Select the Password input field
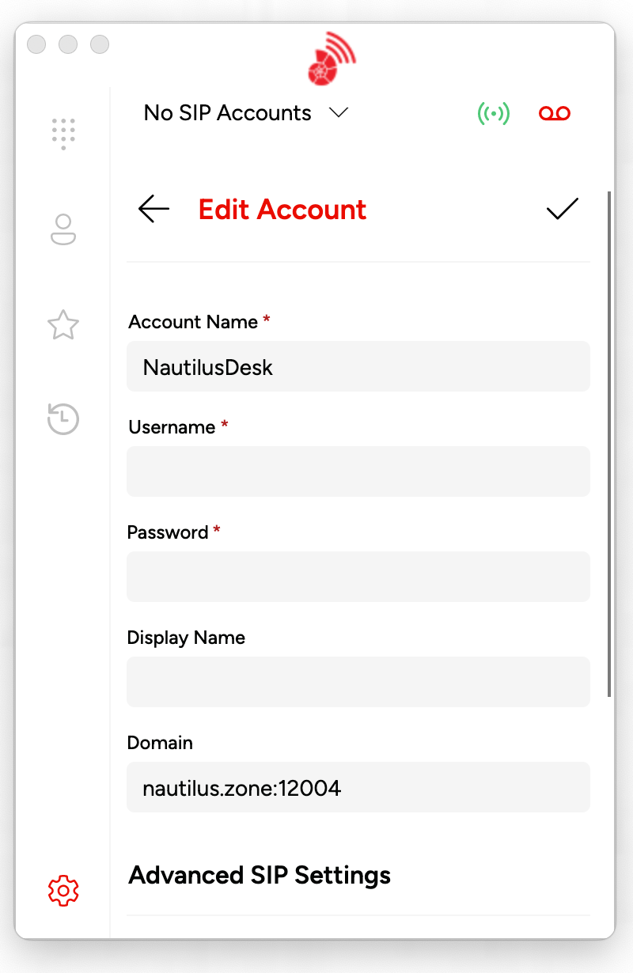The image size is (633, 973). (x=358, y=577)
